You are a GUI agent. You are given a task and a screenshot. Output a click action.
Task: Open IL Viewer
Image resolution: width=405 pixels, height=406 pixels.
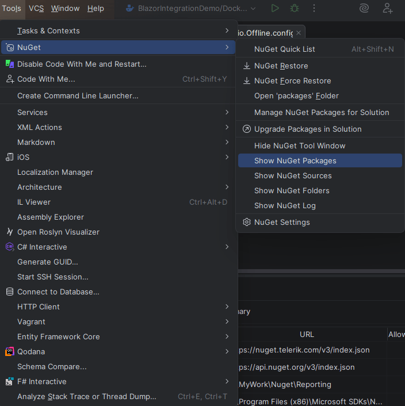click(118, 202)
